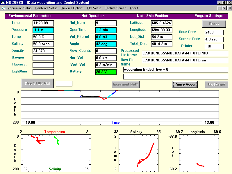This screenshot has width=232, height=174.
Task: Click the 10:00 start time label
Action: coord(30,122)
